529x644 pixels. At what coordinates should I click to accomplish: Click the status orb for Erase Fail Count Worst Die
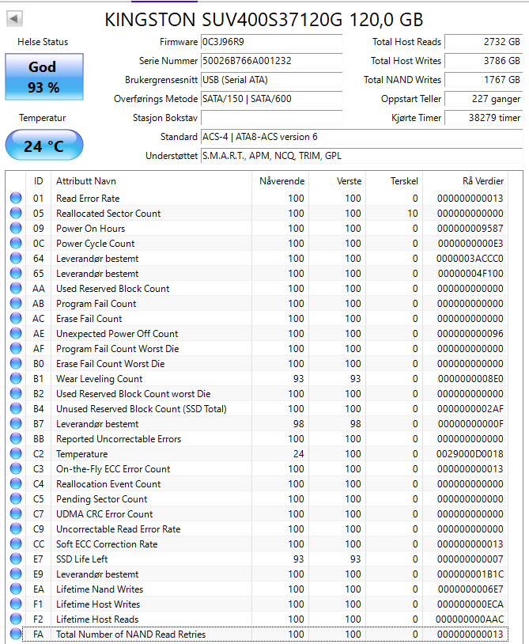click(x=16, y=363)
